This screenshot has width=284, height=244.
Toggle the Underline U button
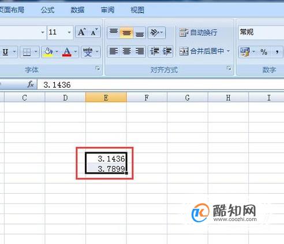tap(5, 51)
